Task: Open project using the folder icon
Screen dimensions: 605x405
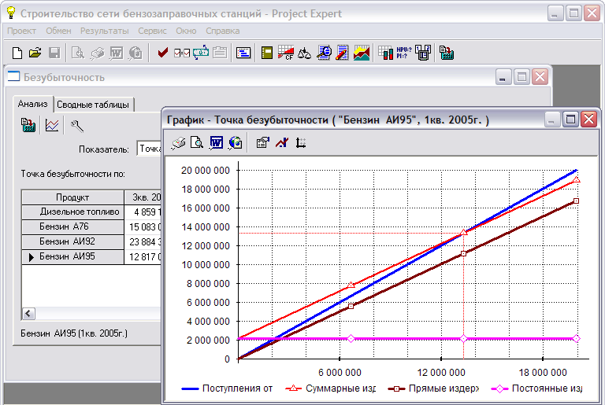Action: (x=35, y=53)
